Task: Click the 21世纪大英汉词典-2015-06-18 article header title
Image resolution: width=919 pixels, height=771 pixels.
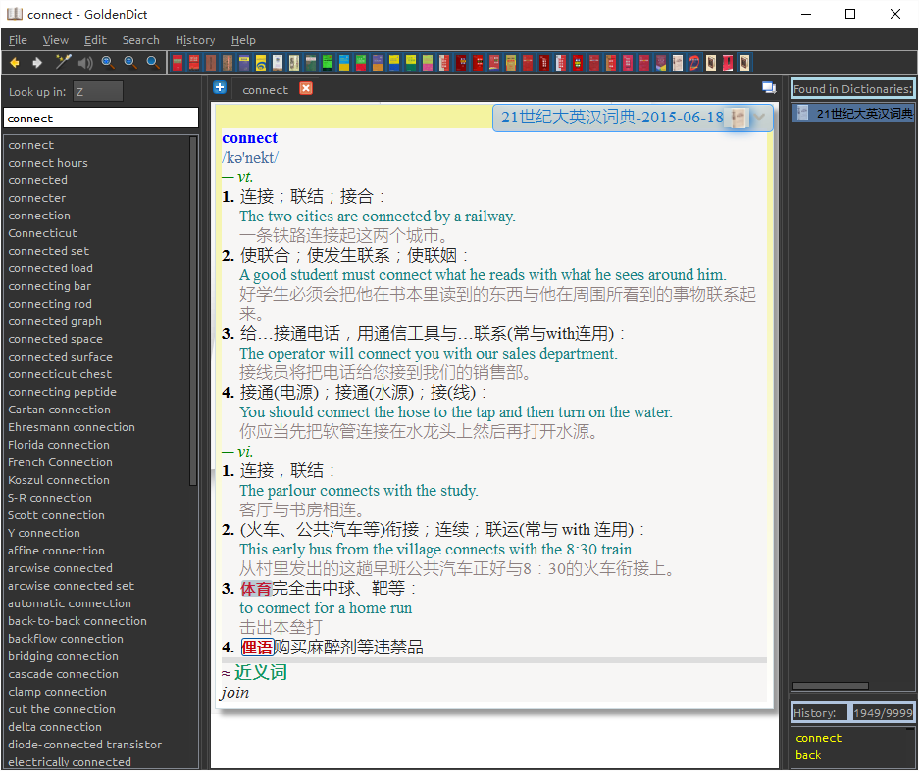Action: pyautogui.click(x=612, y=118)
